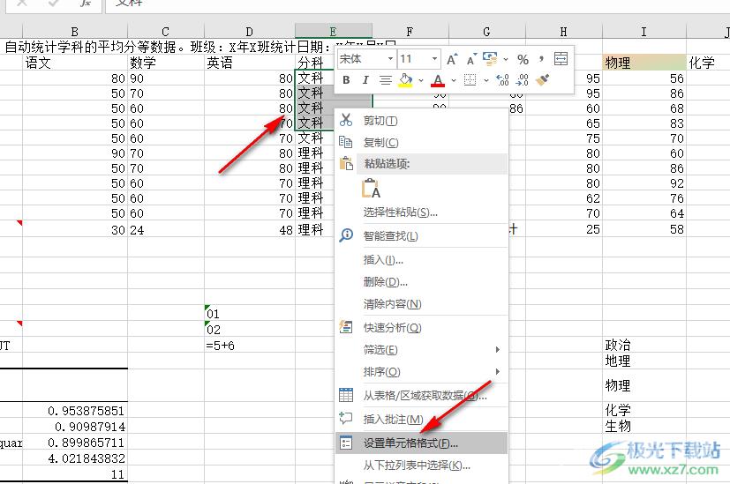
Task: Choose 从表格/区域获取数据 from the context menu
Action: pos(422,396)
